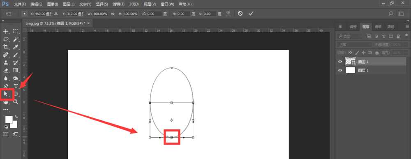Select the Eraser tool
The image size is (411, 159).
tap(5, 70)
